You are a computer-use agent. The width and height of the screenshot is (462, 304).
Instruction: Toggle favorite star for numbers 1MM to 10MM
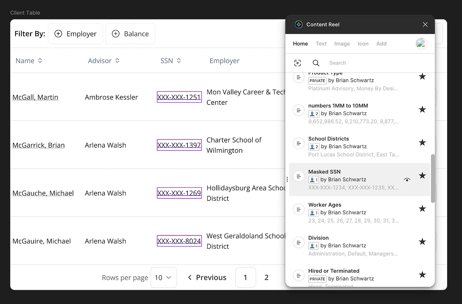tap(422, 109)
